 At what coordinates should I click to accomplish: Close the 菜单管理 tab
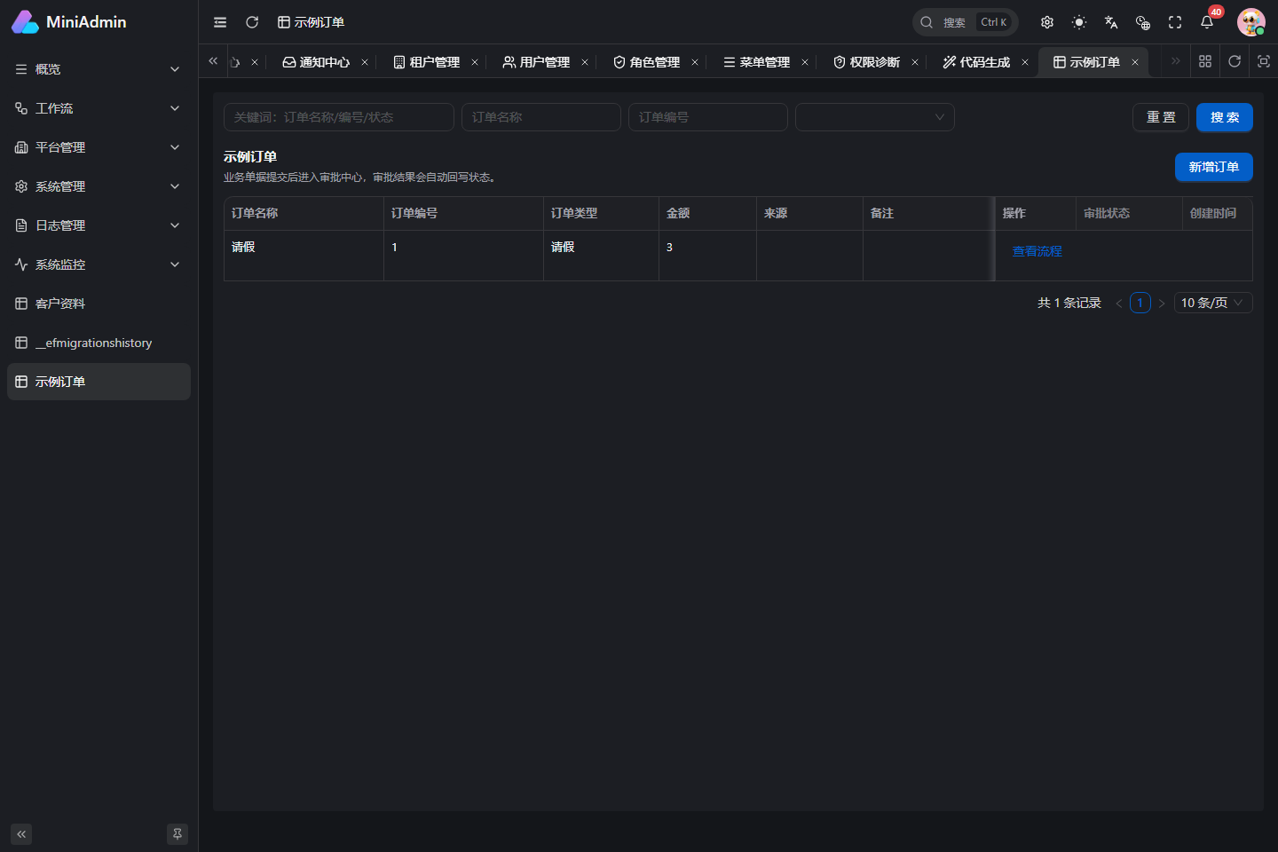[805, 62]
